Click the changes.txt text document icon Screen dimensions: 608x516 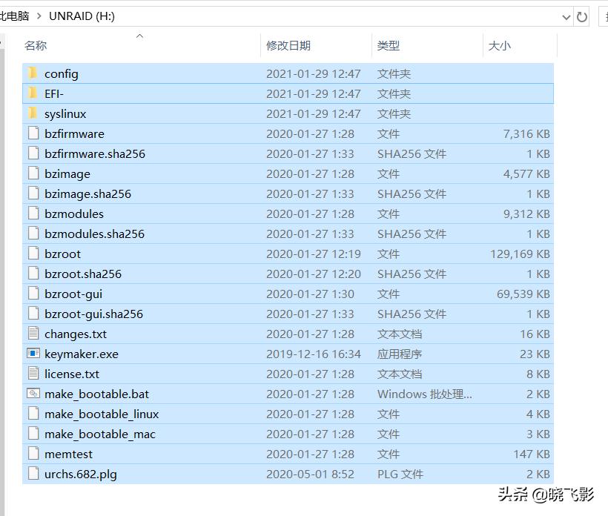[33, 334]
